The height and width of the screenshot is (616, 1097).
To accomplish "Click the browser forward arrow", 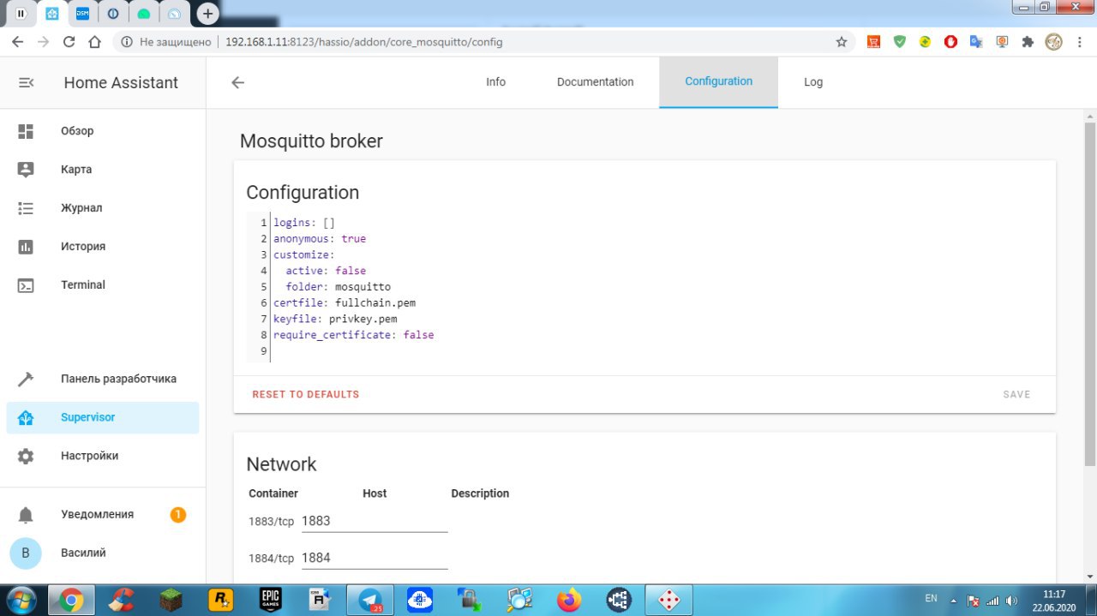I will click(43, 41).
